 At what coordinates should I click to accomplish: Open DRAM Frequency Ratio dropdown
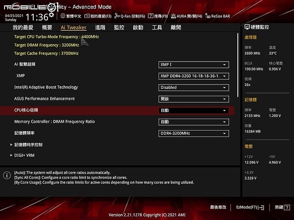(194, 122)
